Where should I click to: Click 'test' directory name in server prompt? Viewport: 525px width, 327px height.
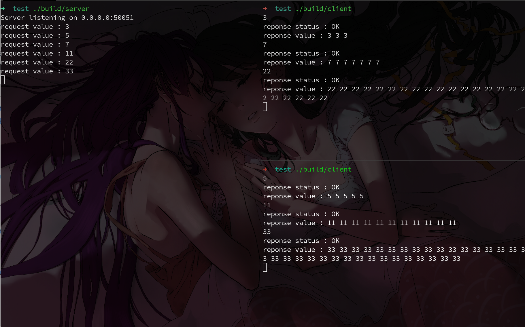pos(21,9)
